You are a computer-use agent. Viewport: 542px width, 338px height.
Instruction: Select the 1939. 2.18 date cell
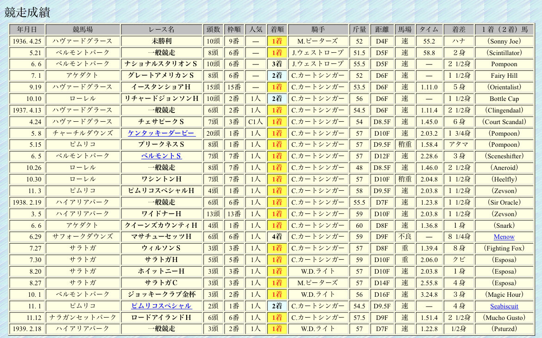pos(27,329)
